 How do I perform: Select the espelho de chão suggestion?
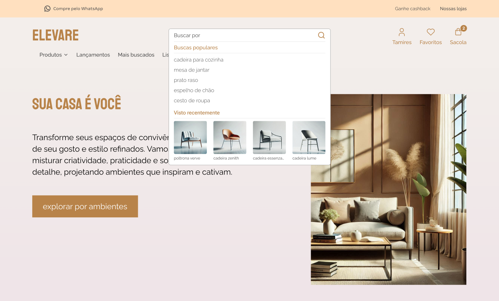point(194,90)
